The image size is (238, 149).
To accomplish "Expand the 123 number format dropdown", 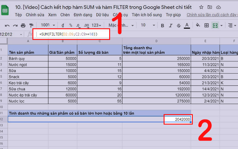I will click(96, 25).
